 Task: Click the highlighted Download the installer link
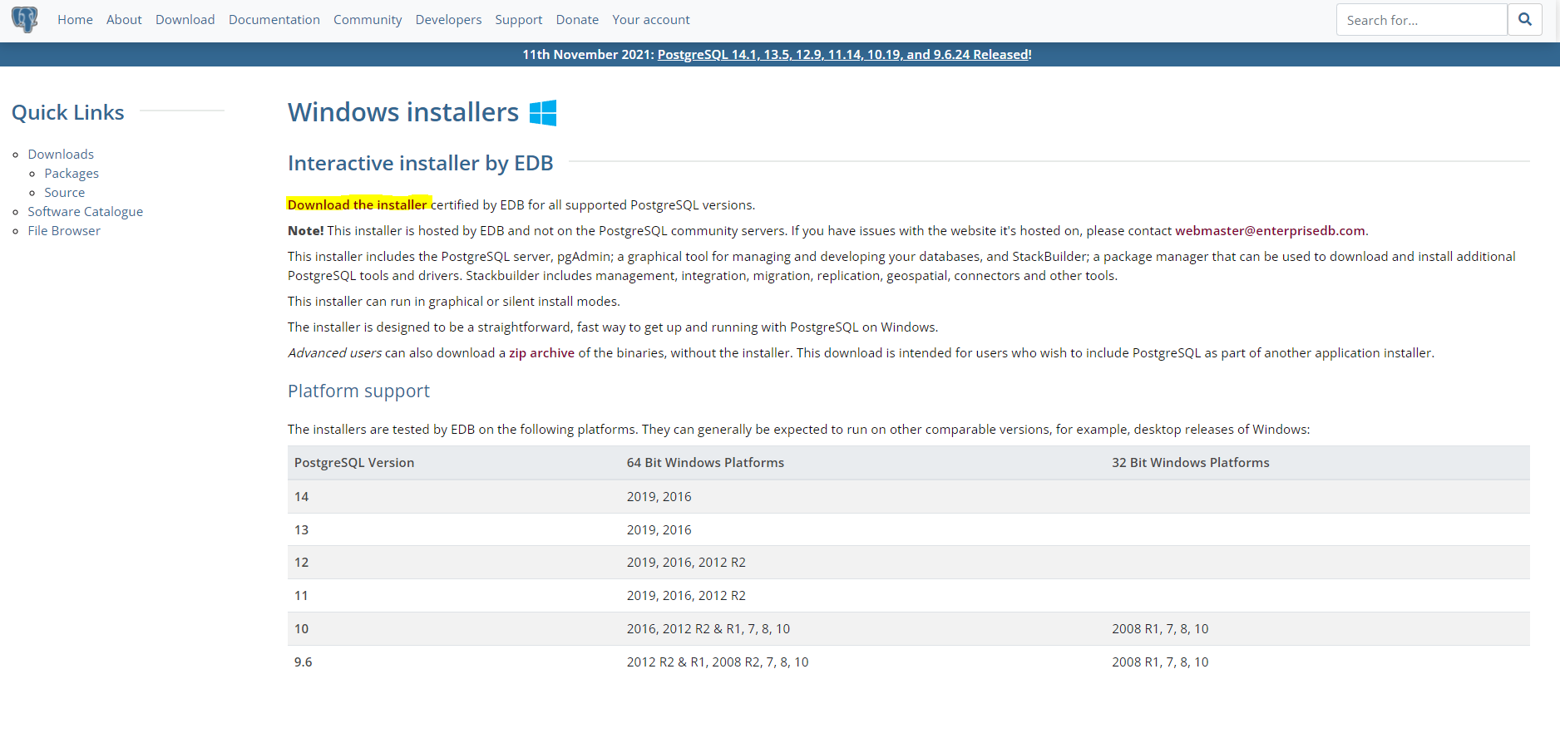click(x=358, y=204)
